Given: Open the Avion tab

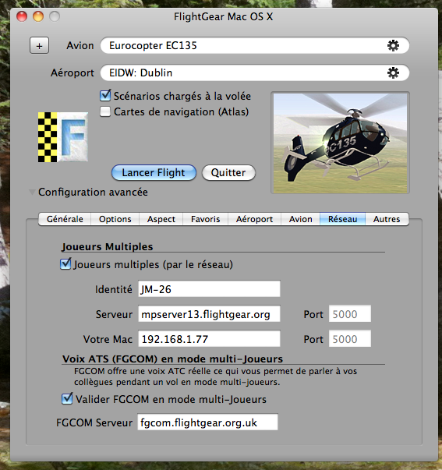Looking at the screenshot, I should tap(300, 219).
